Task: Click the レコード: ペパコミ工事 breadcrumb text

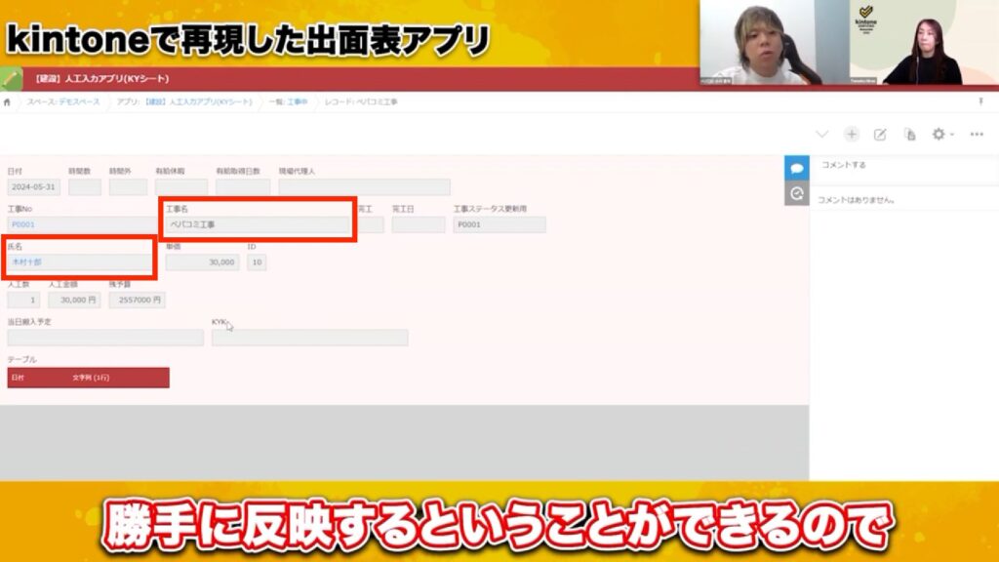Action: click(x=361, y=101)
